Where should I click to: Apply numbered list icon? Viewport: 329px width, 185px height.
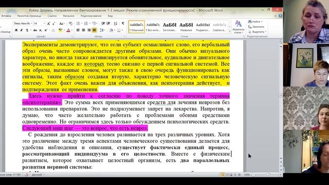tap(86, 24)
